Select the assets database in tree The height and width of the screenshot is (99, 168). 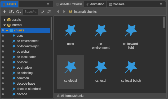click(16, 20)
